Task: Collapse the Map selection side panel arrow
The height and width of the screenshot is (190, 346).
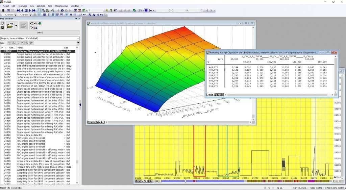Action: 80,104
